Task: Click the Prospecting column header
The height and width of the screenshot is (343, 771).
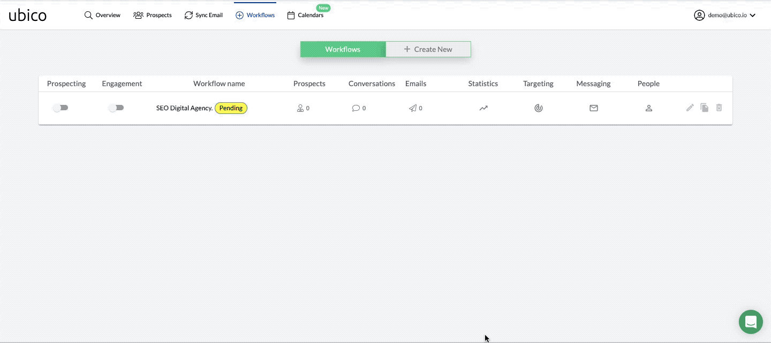Action: click(x=66, y=83)
